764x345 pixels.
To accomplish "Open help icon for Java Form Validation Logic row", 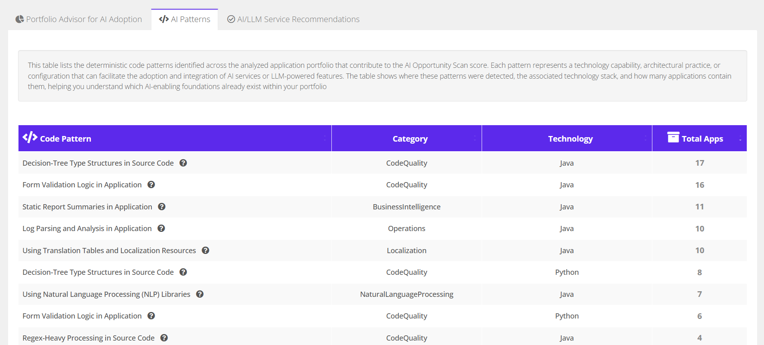I will (151, 185).
